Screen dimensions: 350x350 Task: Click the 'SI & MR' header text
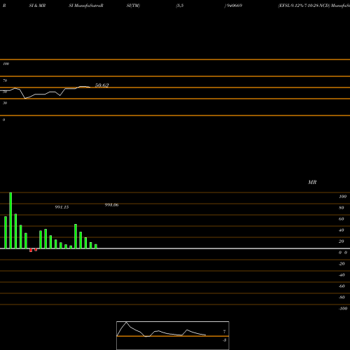[x=37, y=6]
